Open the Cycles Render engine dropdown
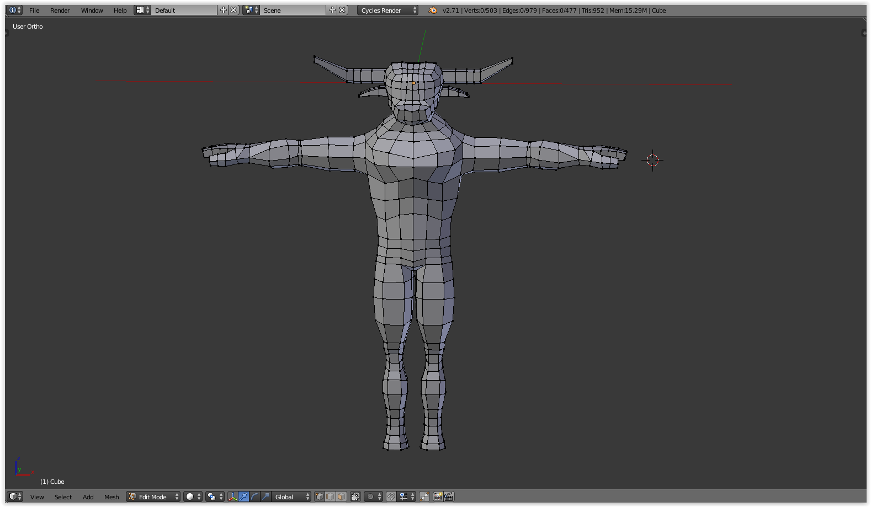 click(387, 10)
